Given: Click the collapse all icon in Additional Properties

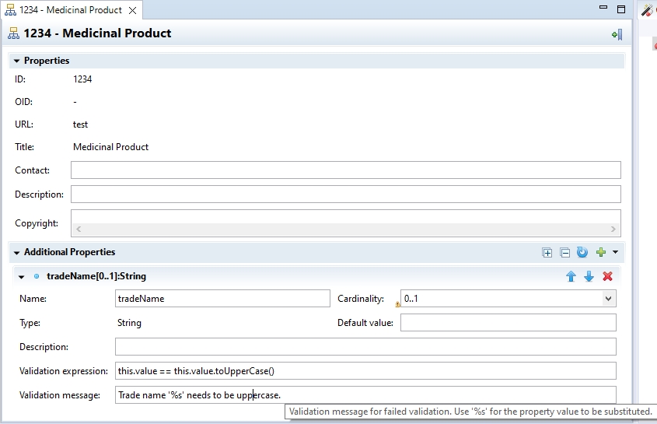Looking at the screenshot, I should (565, 253).
